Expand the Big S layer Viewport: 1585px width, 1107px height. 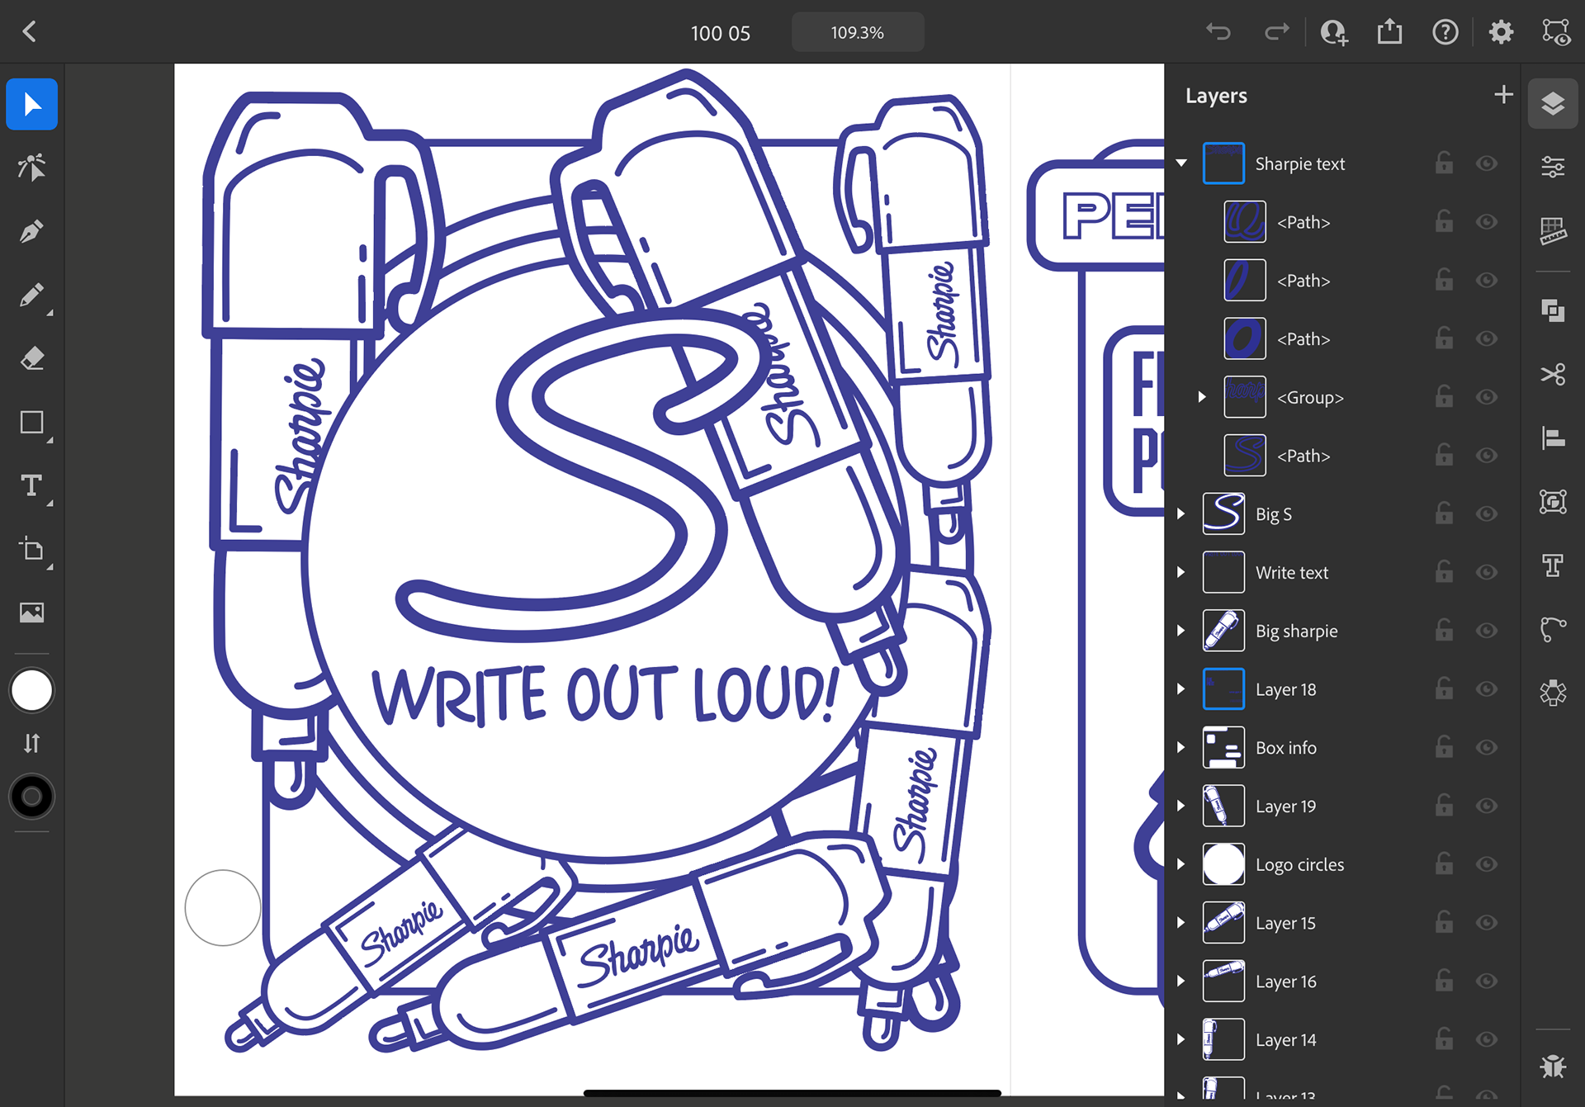tap(1181, 513)
